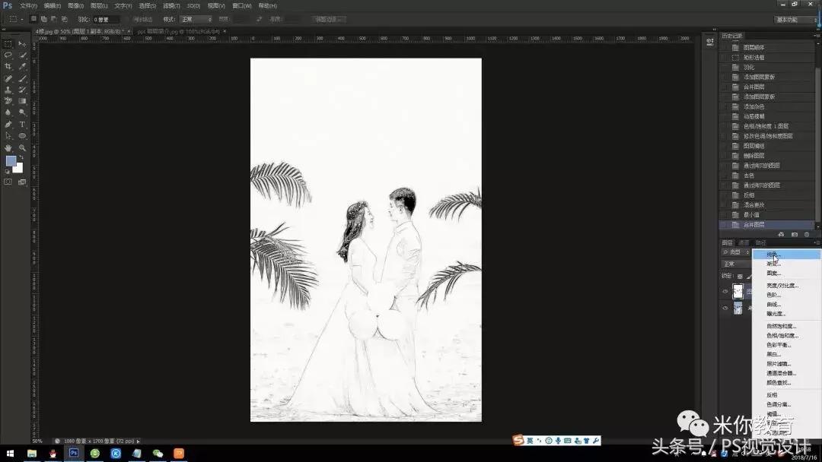
Task: Select the Horizontal Type tool
Action: click(x=21, y=123)
